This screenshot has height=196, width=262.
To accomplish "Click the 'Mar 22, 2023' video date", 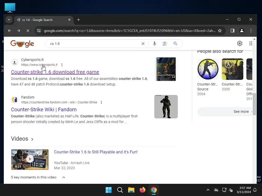I will pos(64,168).
